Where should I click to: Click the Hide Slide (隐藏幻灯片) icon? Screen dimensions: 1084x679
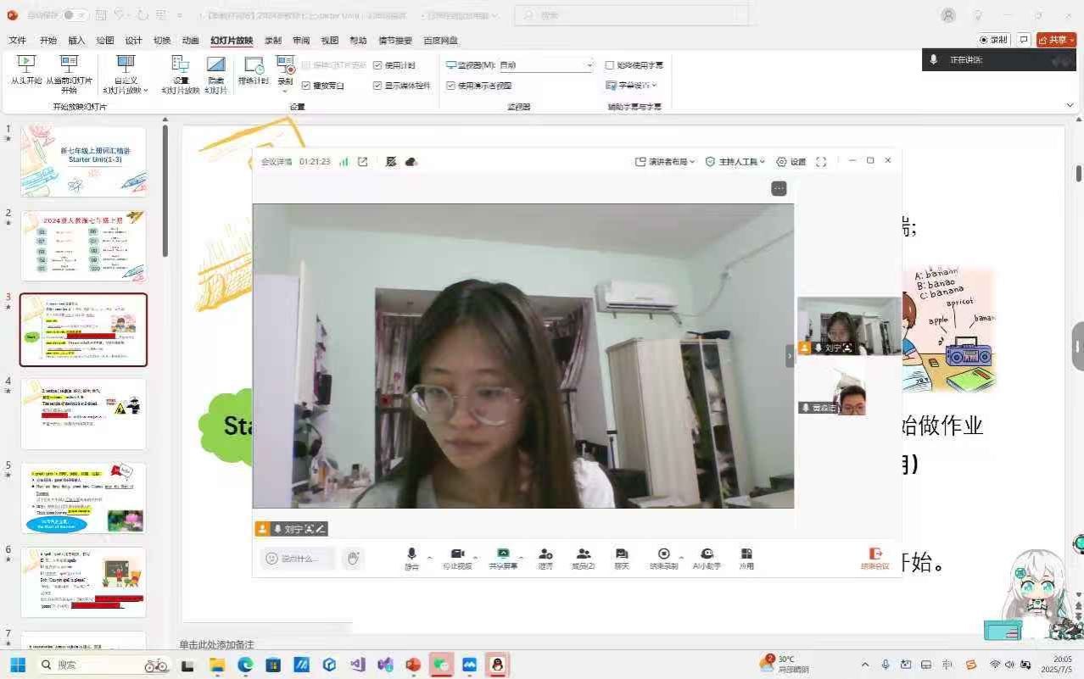(x=216, y=71)
